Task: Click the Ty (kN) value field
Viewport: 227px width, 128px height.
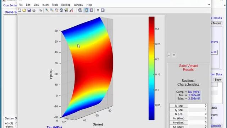Action: (x=198, y=110)
